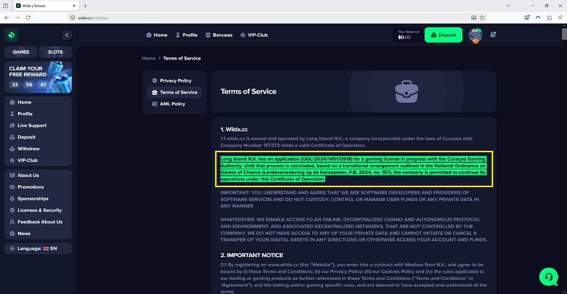This screenshot has height=294, width=567.
Task: Click the Promotions icon in the sidebar
Action: tap(13, 187)
